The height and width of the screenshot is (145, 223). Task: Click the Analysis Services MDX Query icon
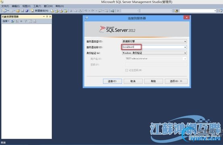click(x=57, y=11)
